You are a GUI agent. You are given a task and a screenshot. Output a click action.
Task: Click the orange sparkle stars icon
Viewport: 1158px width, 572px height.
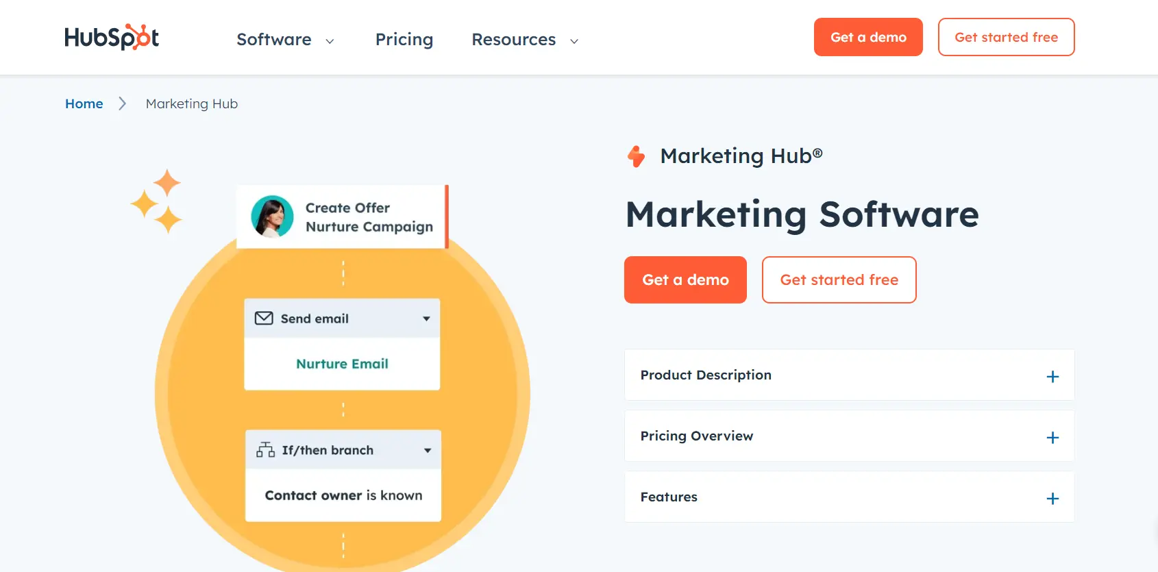pyautogui.click(x=157, y=201)
